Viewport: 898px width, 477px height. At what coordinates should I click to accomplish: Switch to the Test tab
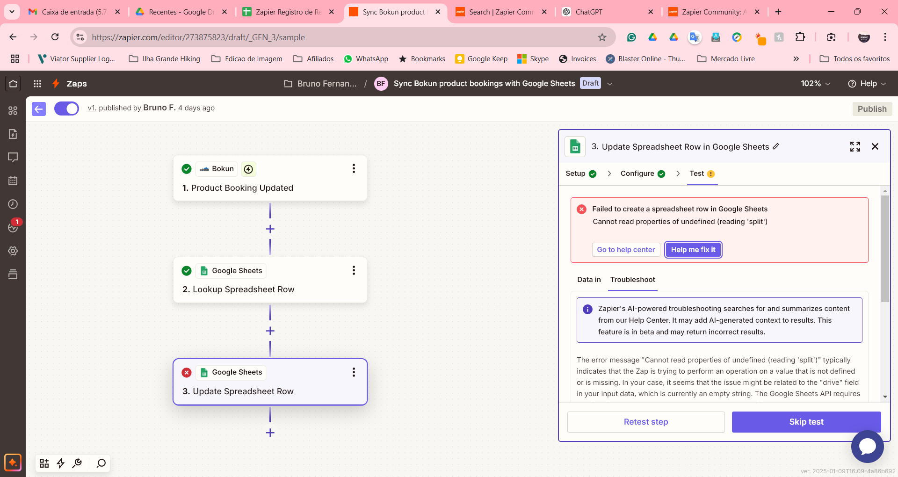(x=702, y=173)
